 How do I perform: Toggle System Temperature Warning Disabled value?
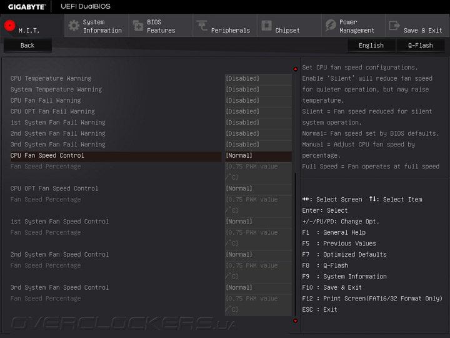(x=258, y=90)
